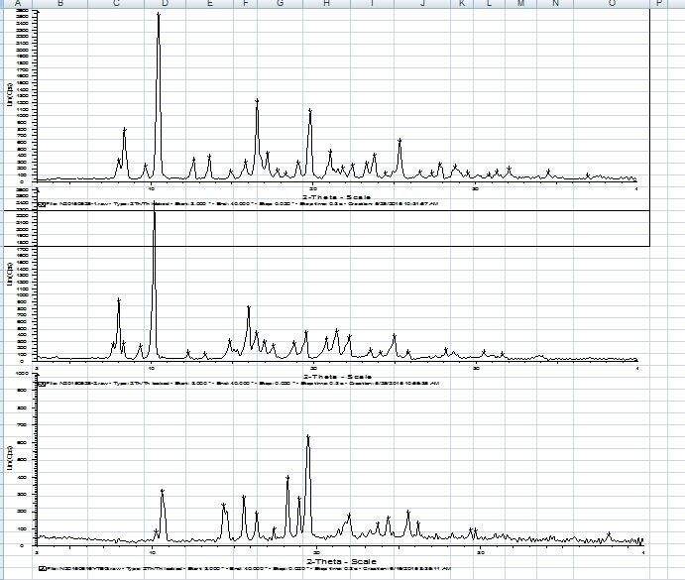Select column M header
Viewport: 685px width, 580px height.
[520, 4]
